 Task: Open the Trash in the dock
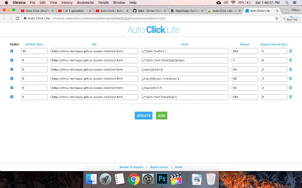click(x=211, y=179)
